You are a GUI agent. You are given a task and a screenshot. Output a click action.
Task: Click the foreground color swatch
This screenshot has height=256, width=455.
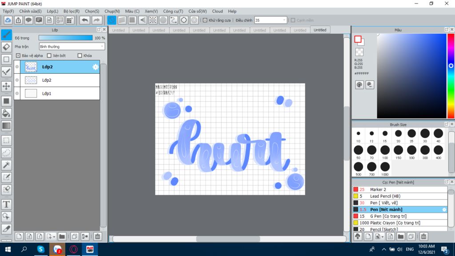coord(358,39)
